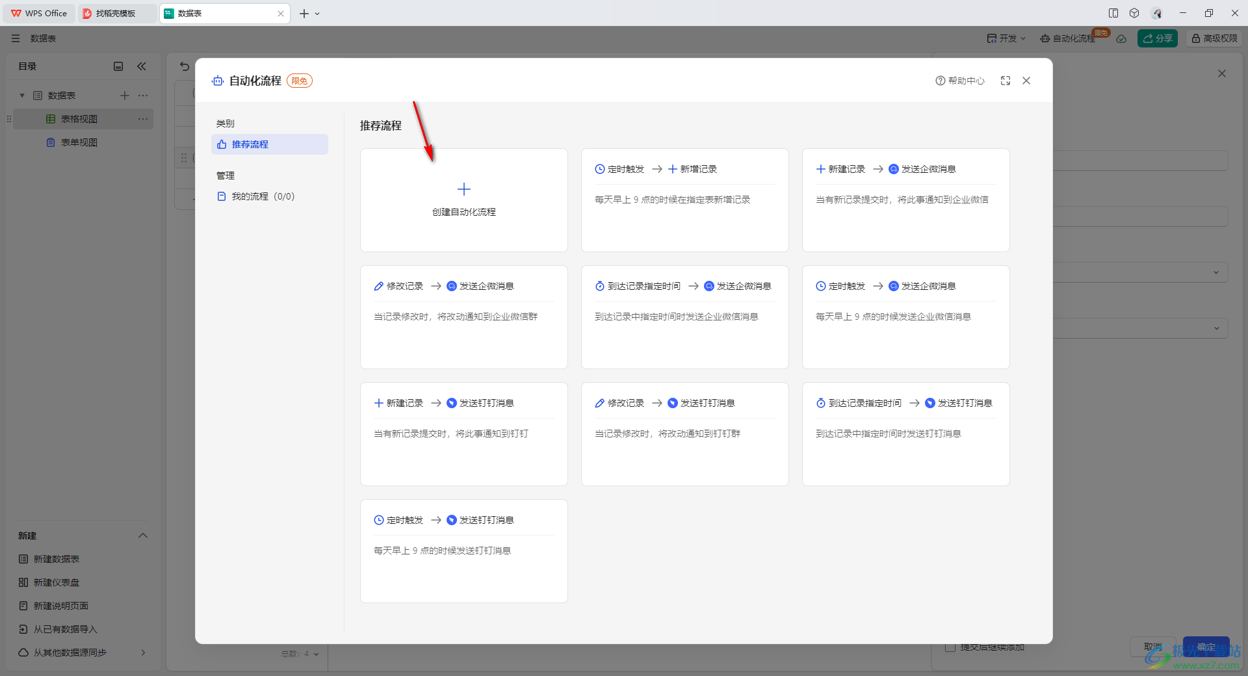Viewport: 1248px width, 676px height.
Task: Open the 表单视图 view
Action: point(79,142)
